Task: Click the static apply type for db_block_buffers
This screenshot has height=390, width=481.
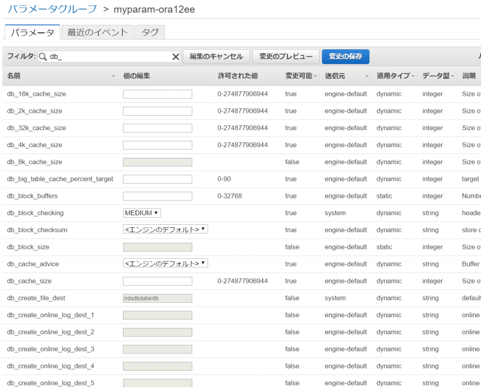Action: (384, 196)
